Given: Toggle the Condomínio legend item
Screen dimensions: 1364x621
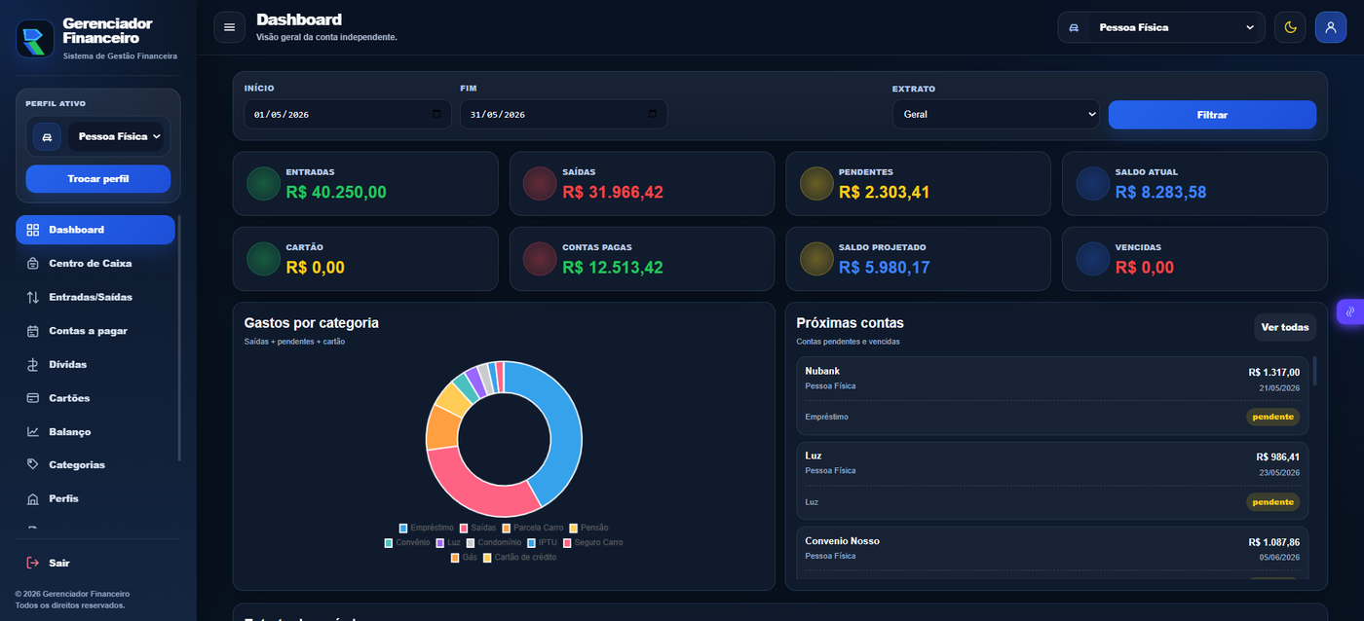Looking at the screenshot, I should (x=494, y=542).
